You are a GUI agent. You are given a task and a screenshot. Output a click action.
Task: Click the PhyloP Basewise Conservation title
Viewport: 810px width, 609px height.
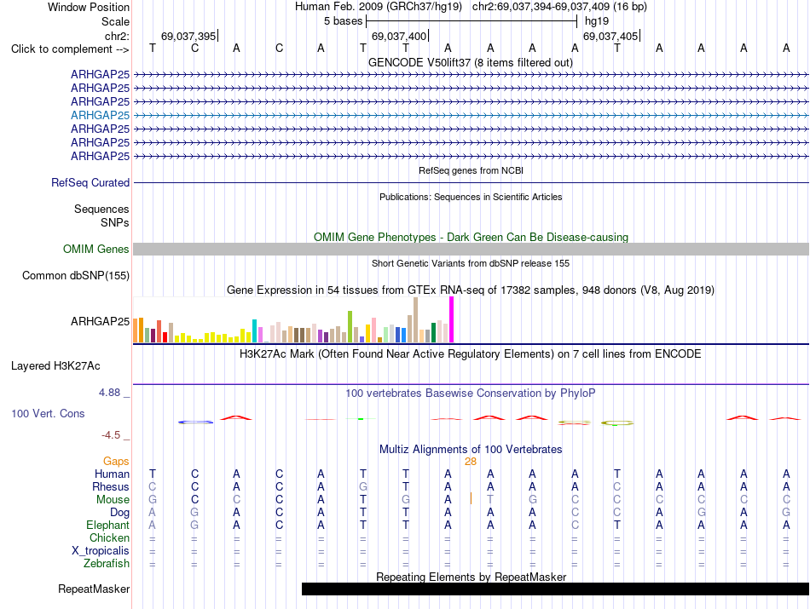click(x=471, y=394)
